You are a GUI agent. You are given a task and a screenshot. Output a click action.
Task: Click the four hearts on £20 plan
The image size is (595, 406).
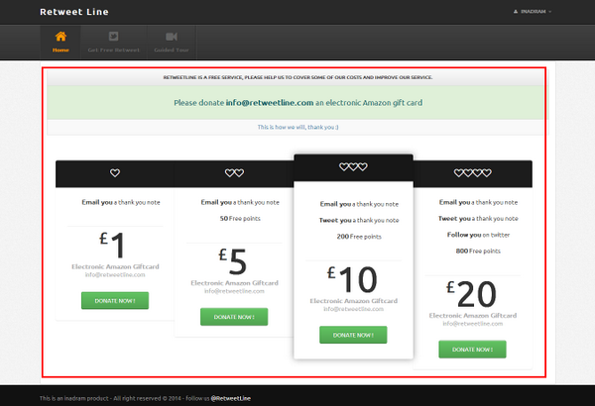[472, 173]
